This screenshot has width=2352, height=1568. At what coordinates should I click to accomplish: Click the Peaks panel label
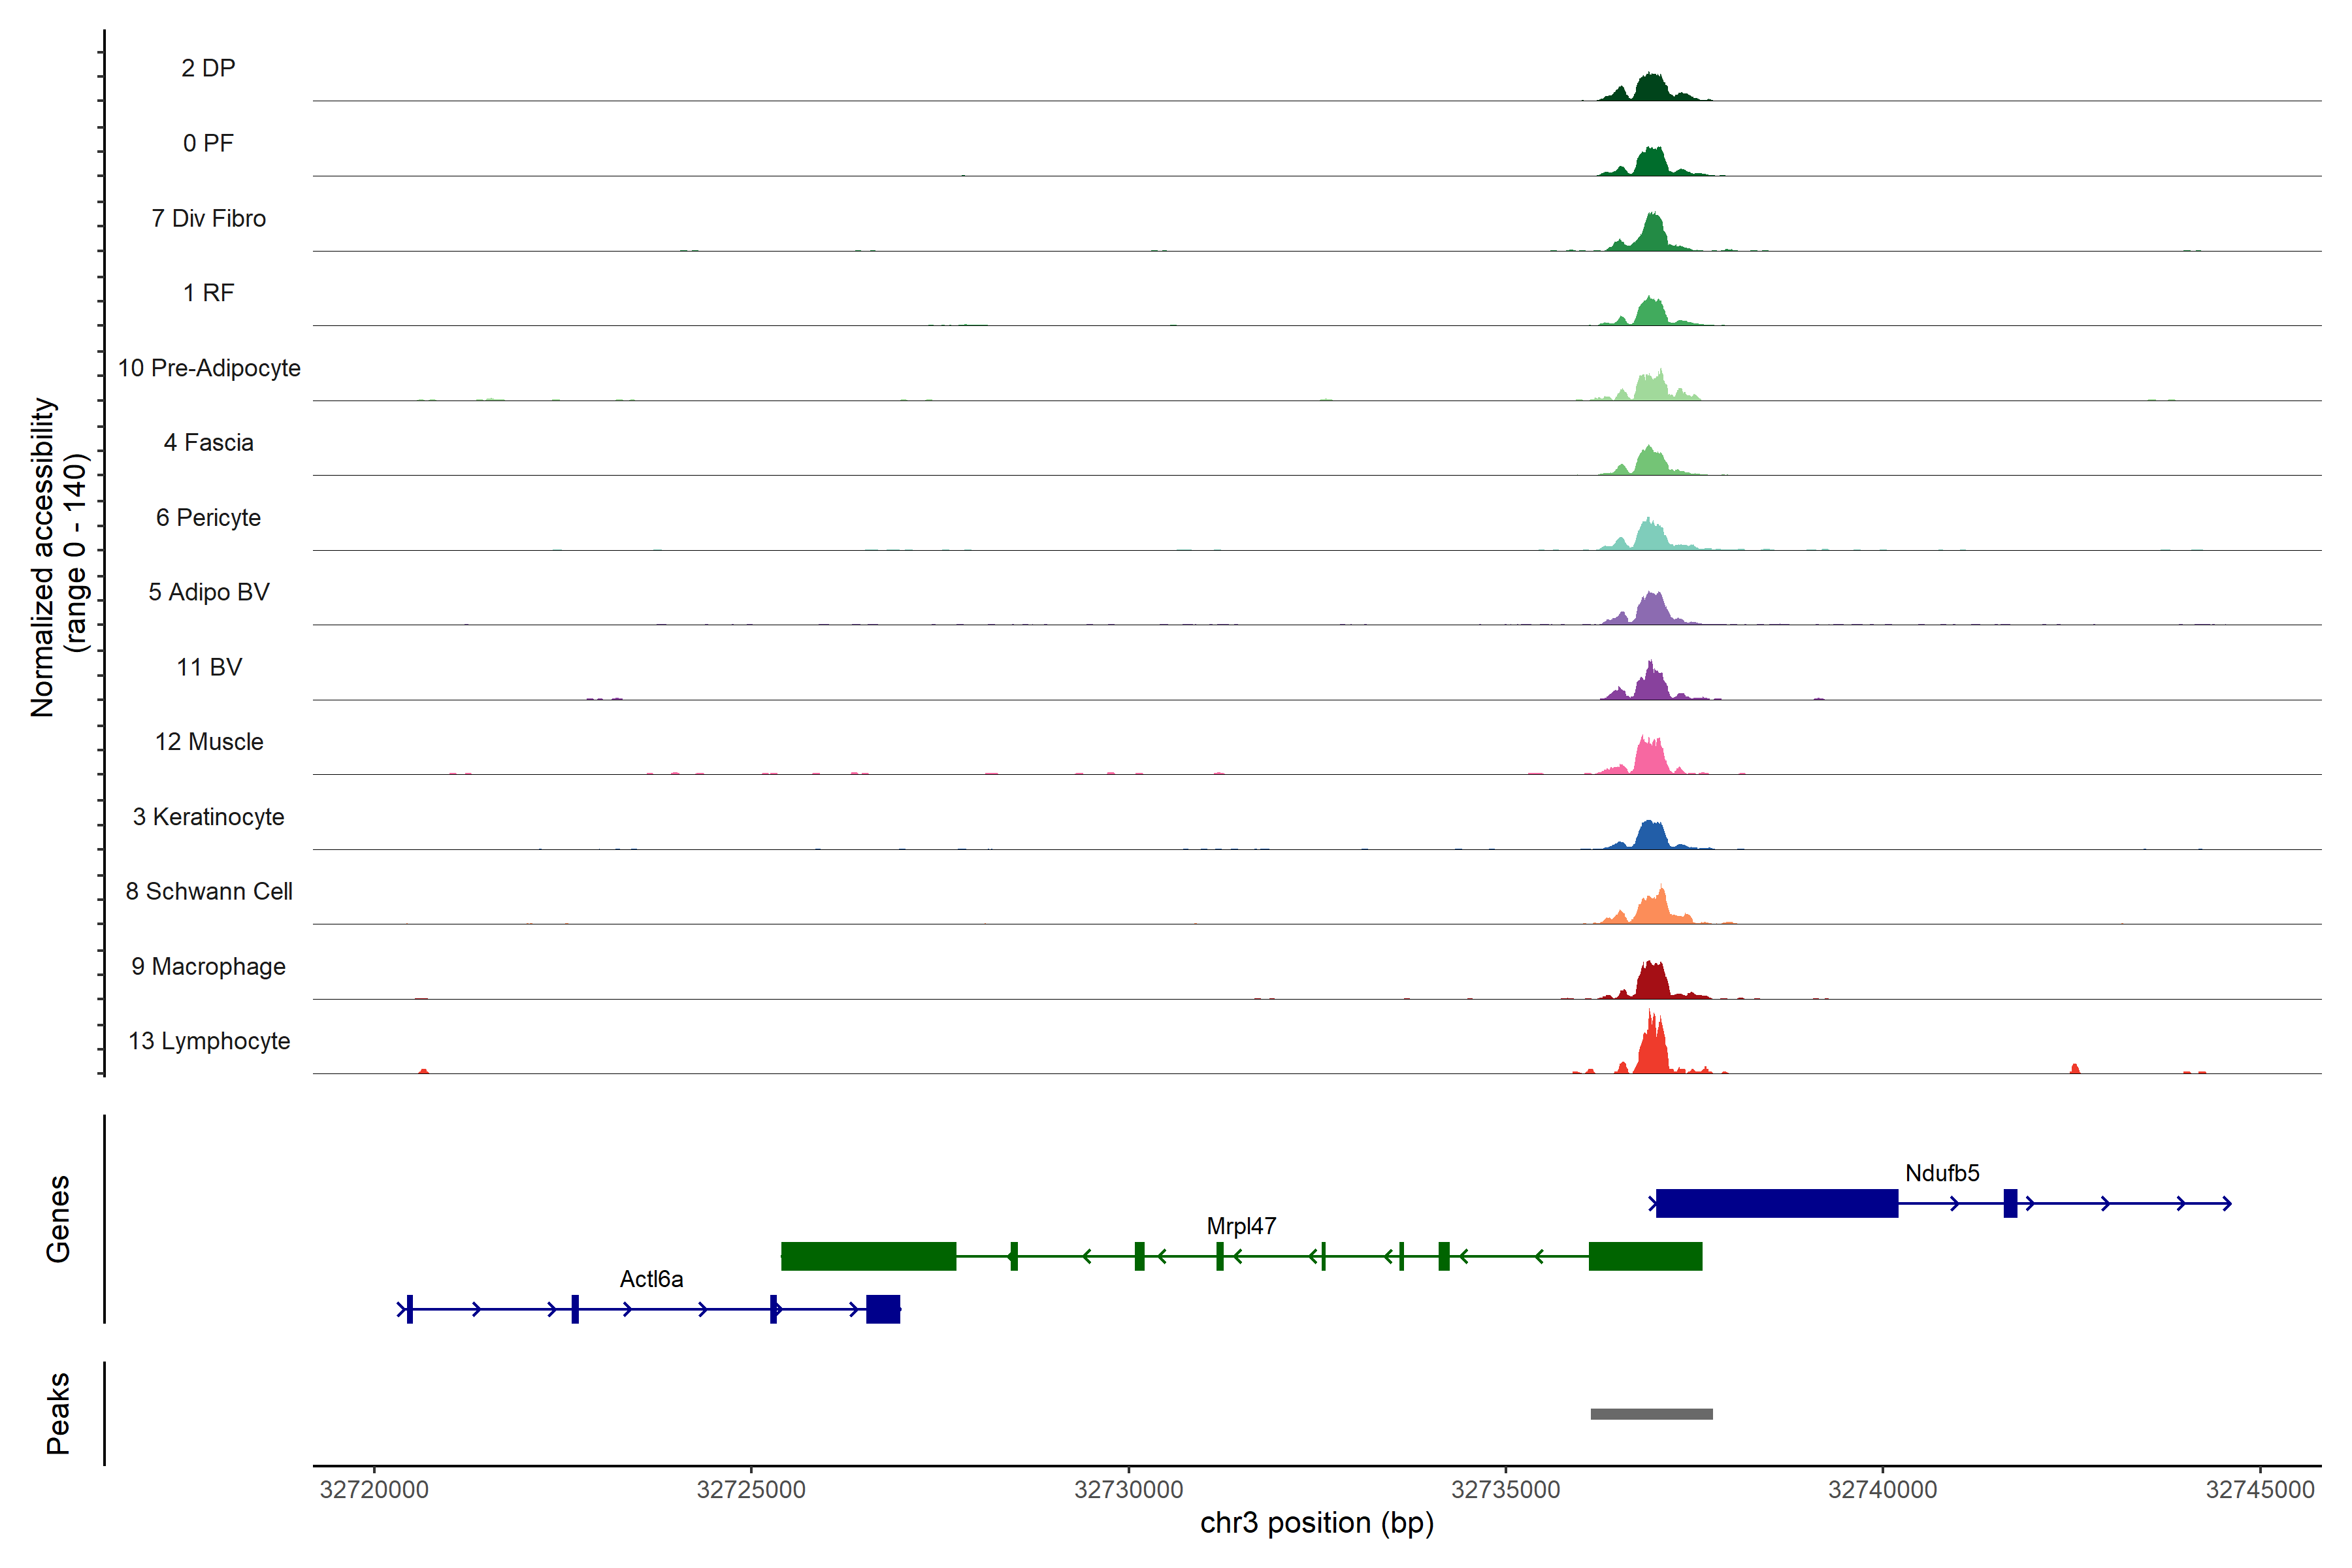[x=58, y=1413]
